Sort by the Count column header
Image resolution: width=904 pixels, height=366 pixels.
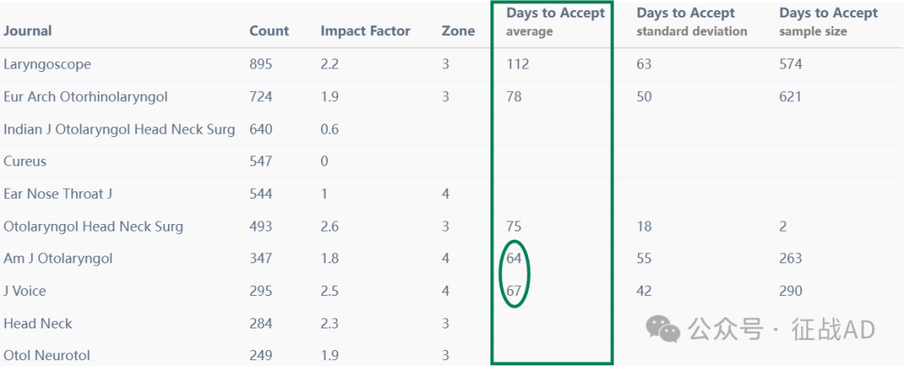click(270, 30)
